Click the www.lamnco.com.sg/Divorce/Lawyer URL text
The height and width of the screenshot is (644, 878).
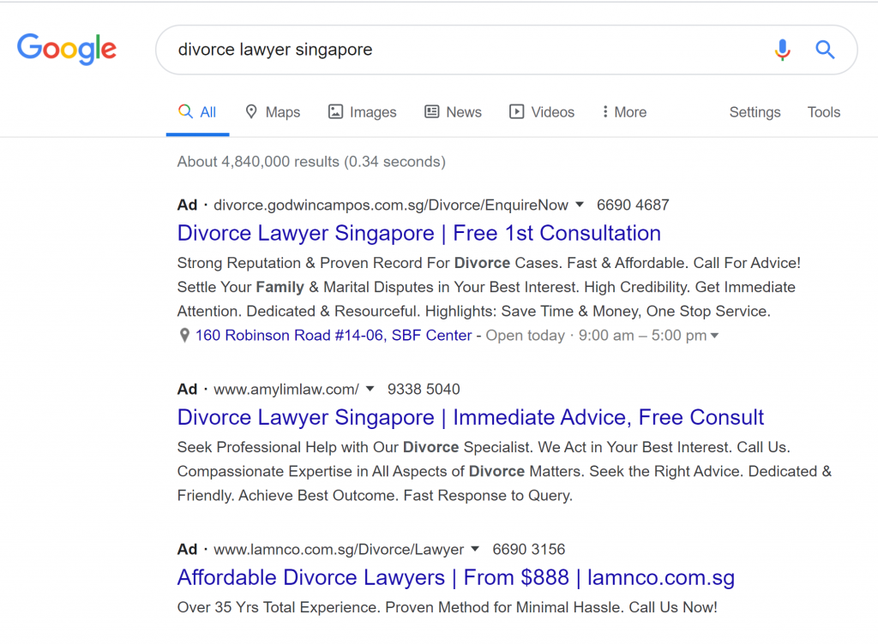(339, 550)
